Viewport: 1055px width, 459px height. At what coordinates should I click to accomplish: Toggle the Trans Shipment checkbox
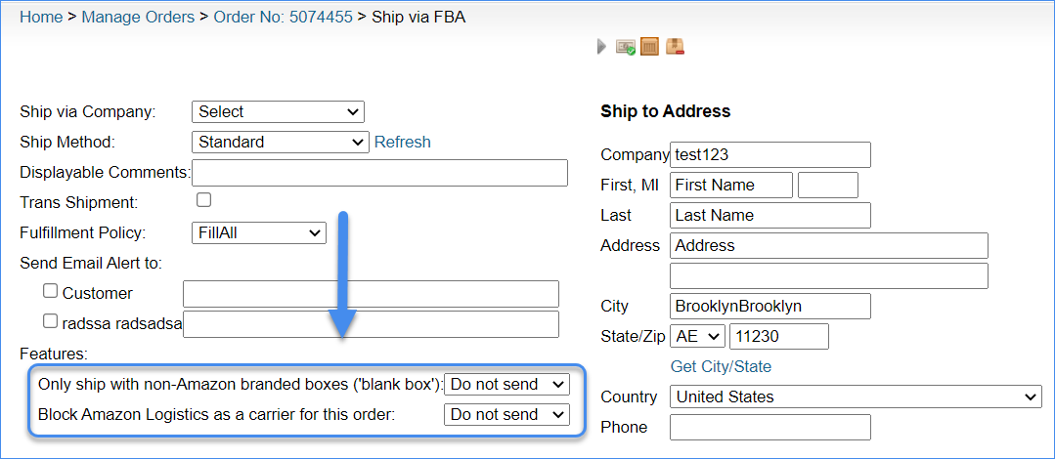tap(203, 199)
